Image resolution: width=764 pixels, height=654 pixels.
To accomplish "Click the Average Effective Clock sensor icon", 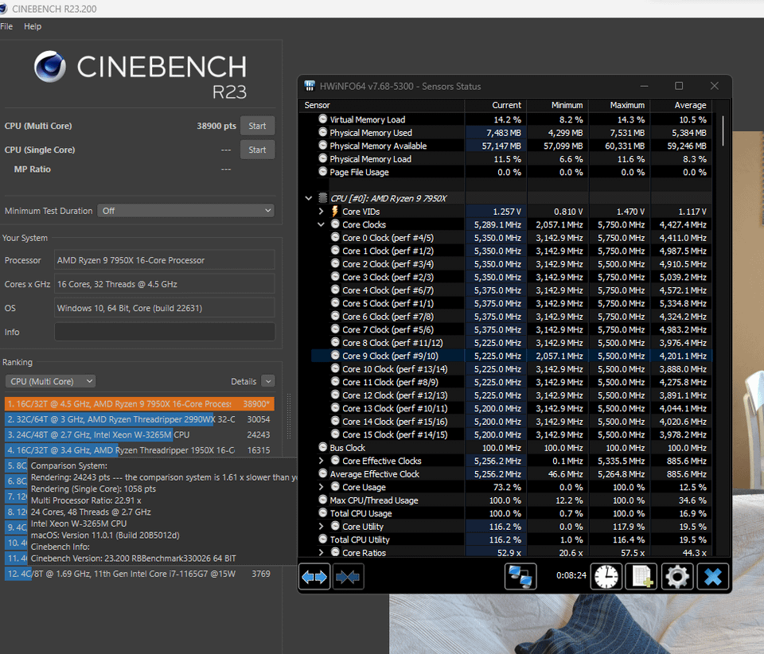I will 322,473.
